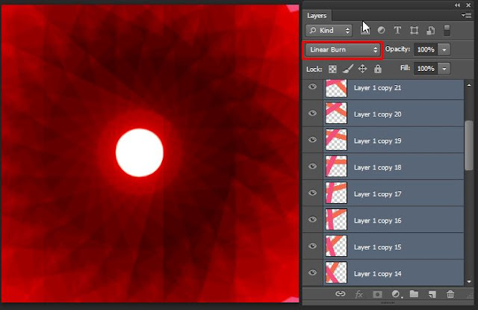Hide Layer 1 copy 15 with eye icon
Image resolution: width=478 pixels, height=310 pixels.
(312, 246)
